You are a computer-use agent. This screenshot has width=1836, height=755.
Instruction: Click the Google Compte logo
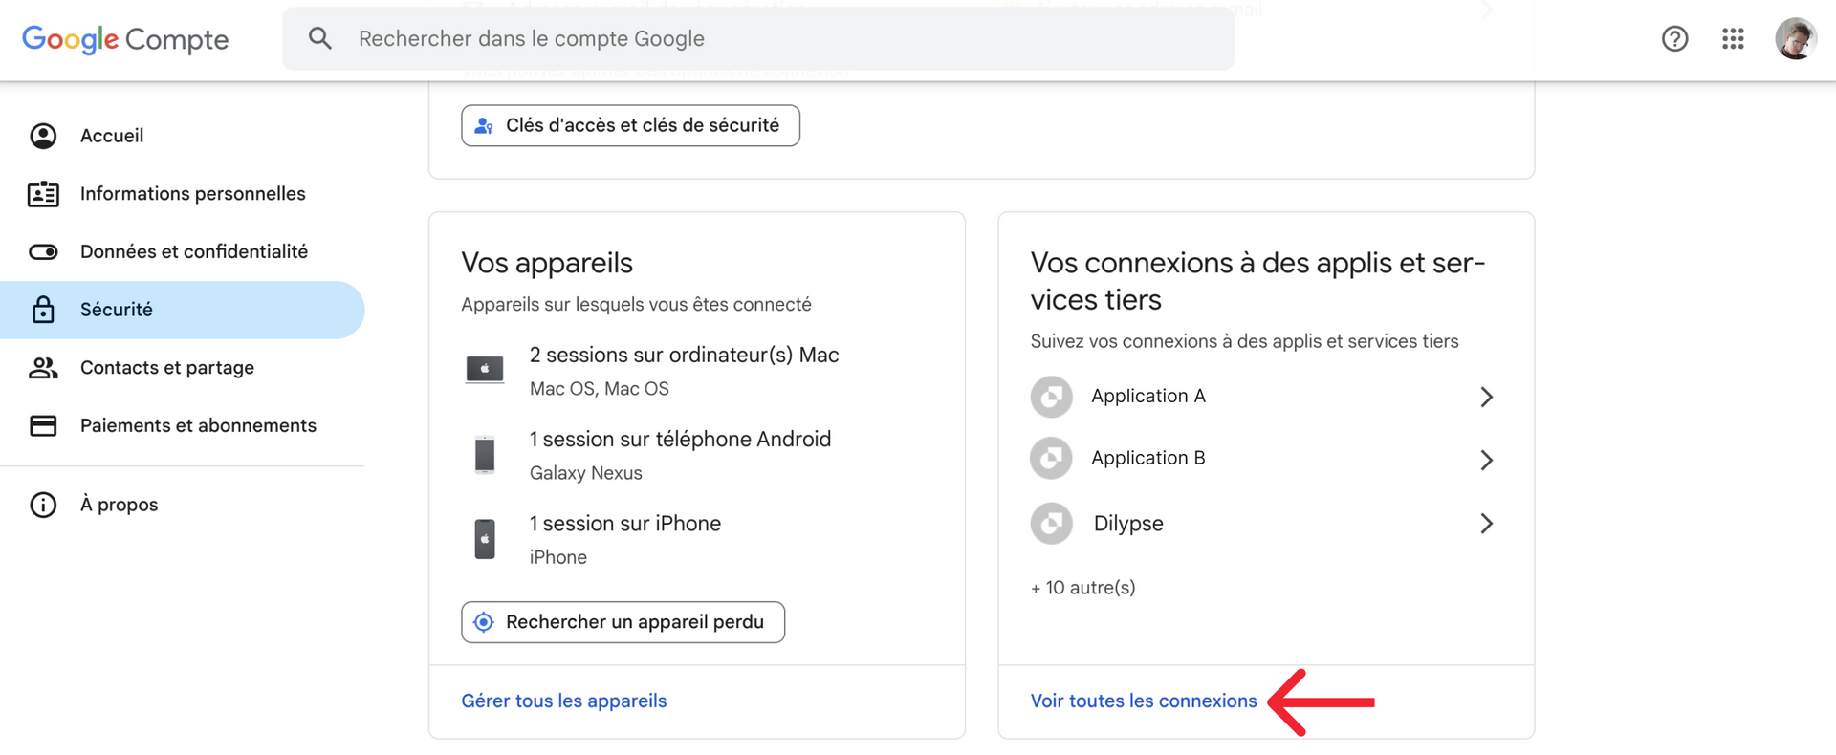(x=125, y=39)
